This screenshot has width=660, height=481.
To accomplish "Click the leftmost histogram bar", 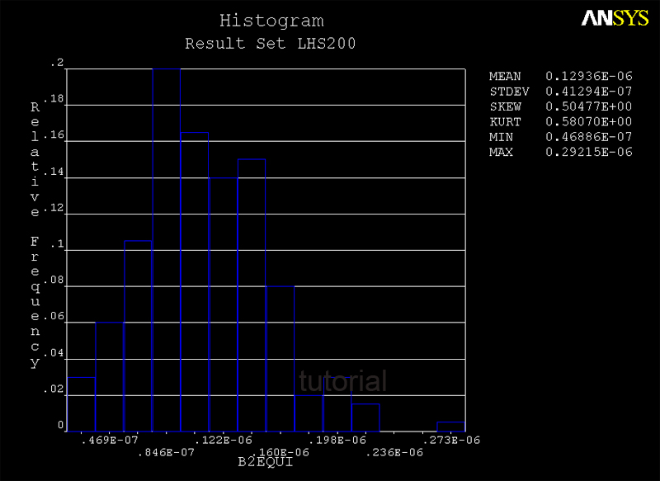I will click(x=81, y=404).
